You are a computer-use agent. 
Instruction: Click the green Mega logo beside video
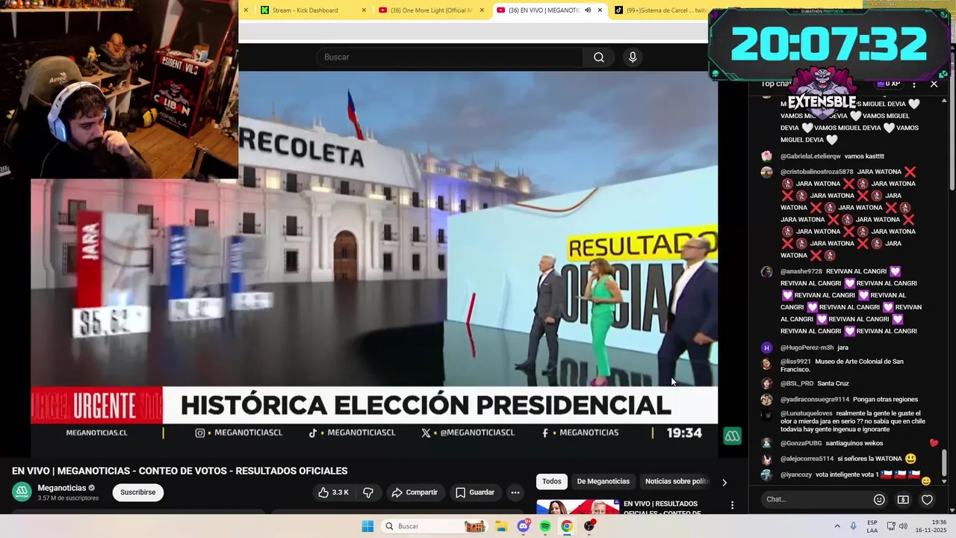pos(732,436)
